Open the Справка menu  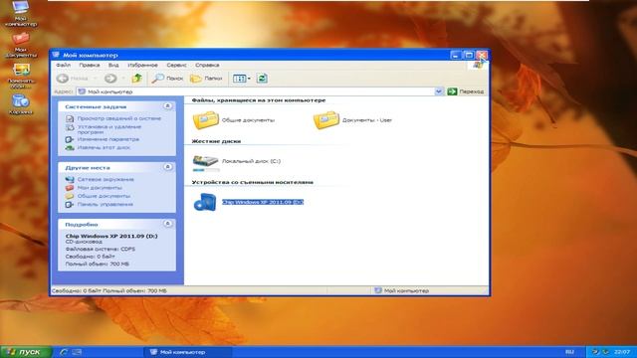(x=207, y=65)
